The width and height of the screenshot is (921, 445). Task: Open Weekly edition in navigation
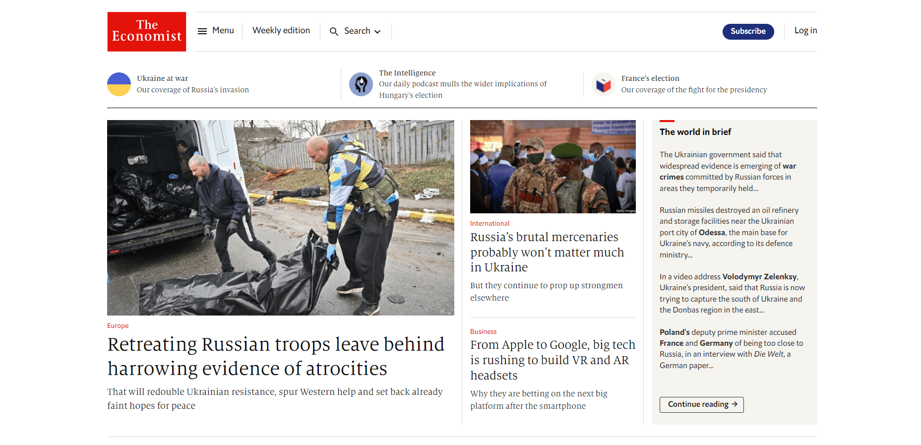(281, 30)
